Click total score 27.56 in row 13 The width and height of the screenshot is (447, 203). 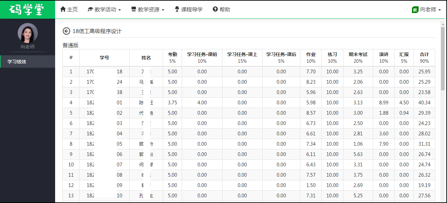[x=424, y=196]
